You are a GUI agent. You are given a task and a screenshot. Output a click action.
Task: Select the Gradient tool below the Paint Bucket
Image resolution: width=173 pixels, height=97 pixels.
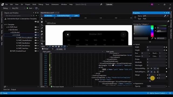tap(42, 34)
